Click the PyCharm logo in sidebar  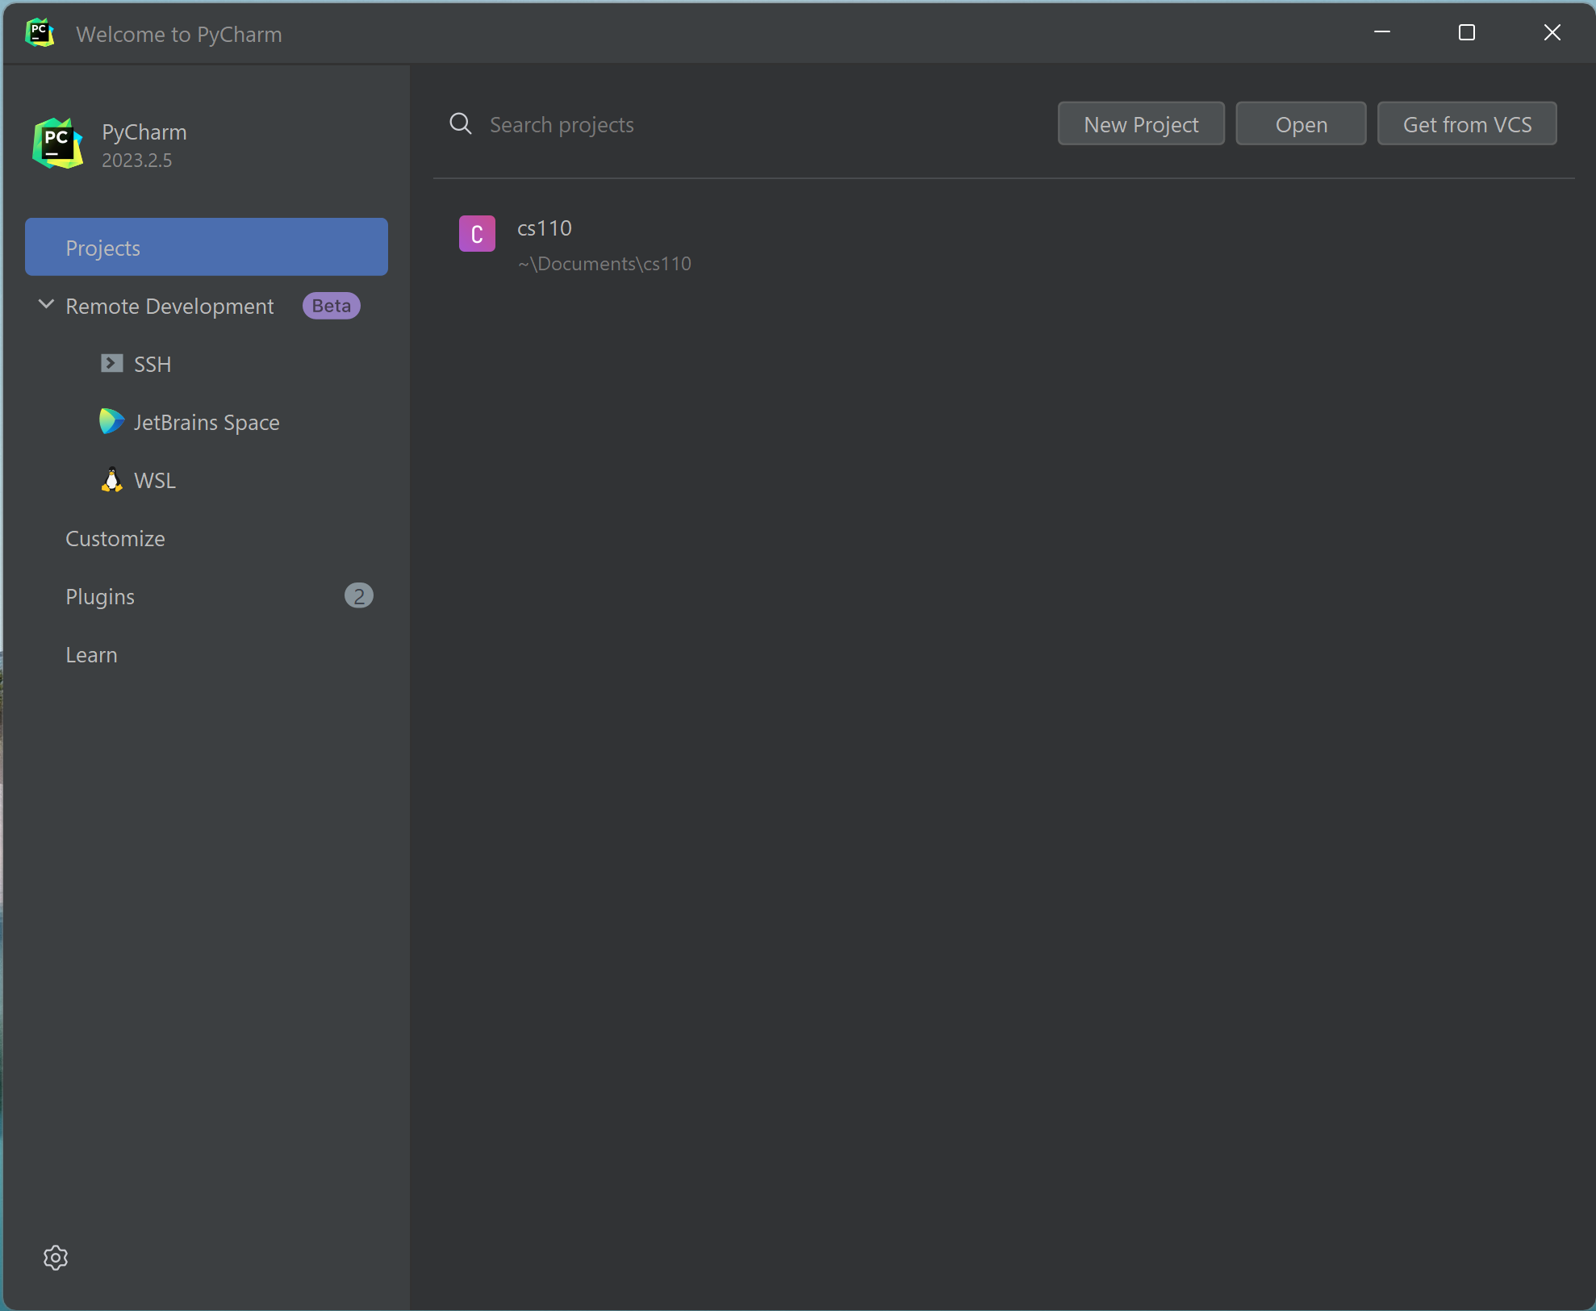tap(58, 144)
